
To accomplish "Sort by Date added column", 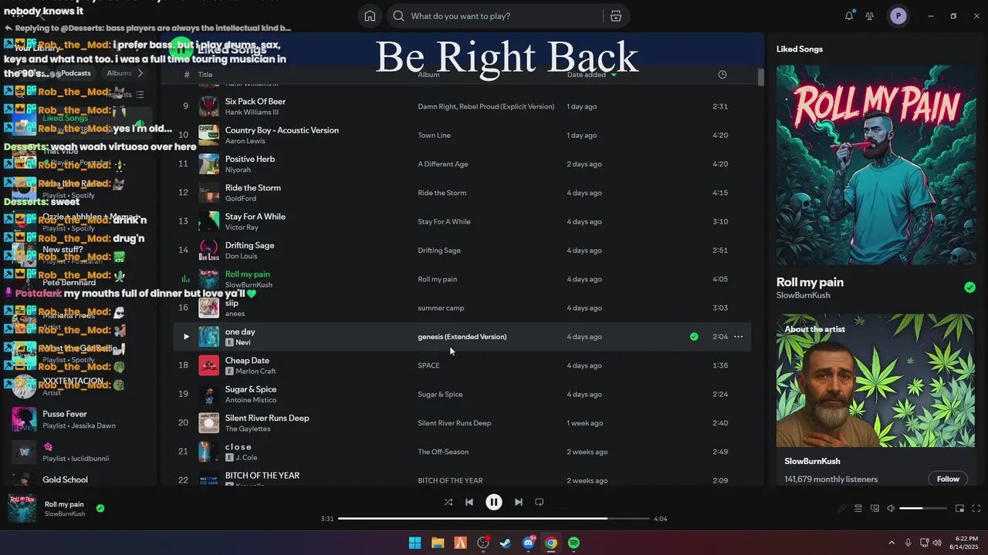I will pos(591,75).
